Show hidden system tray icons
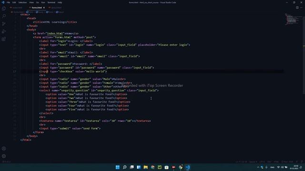 coord(258,167)
